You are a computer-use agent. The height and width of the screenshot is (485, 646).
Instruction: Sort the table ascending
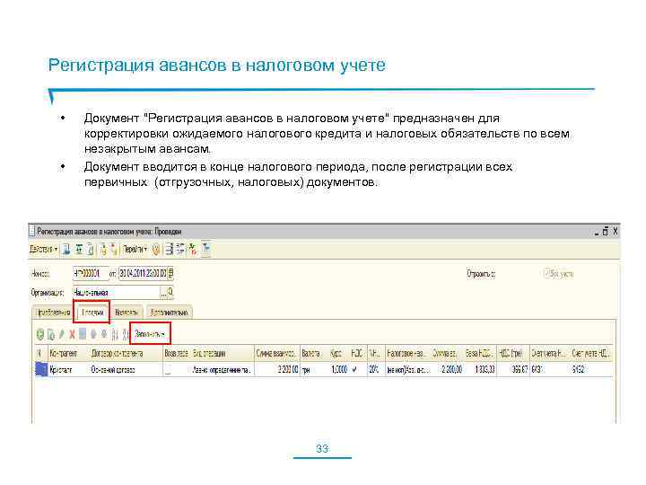[x=115, y=334]
